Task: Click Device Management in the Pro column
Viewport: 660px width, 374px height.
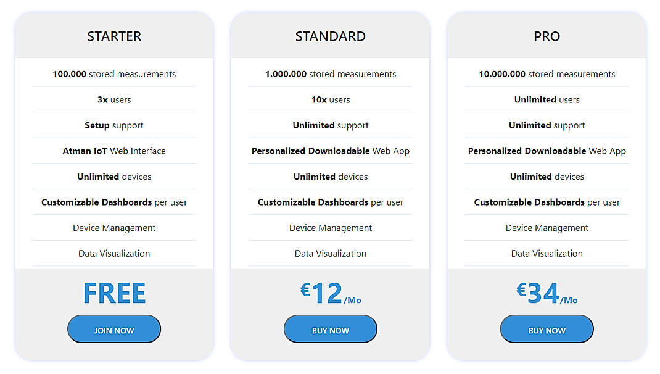Action: coord(547,228)
